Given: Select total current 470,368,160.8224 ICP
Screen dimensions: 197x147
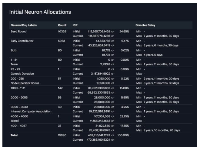Looking at the screenshot, I should (100, 140).
